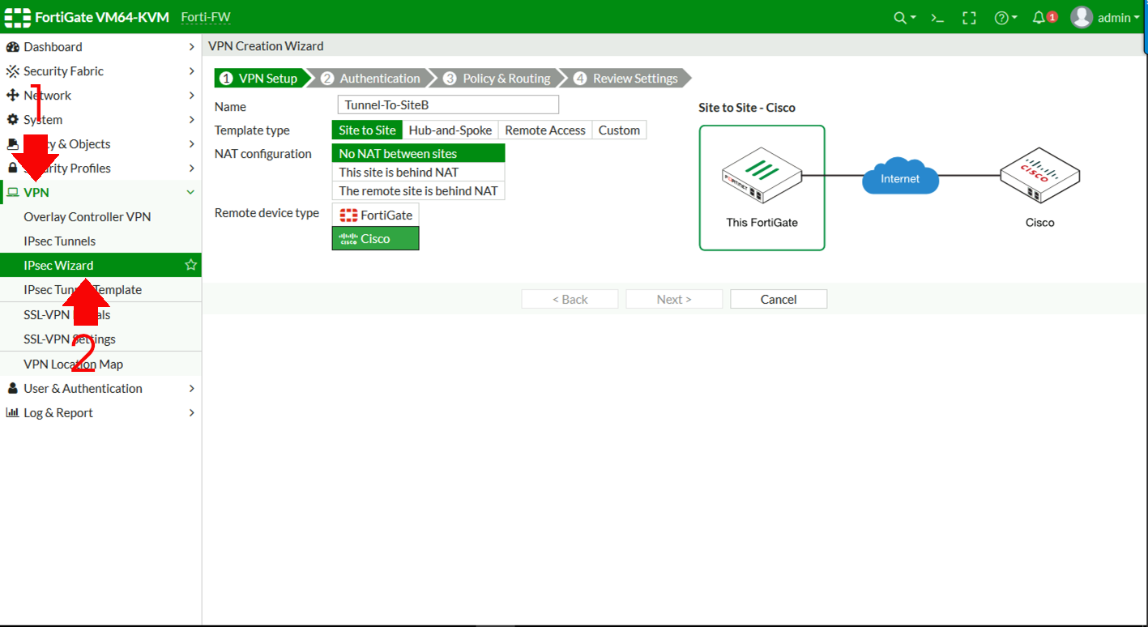Expand the System menu chevron
Screen dimensions: 1148x627
(191, 120)
